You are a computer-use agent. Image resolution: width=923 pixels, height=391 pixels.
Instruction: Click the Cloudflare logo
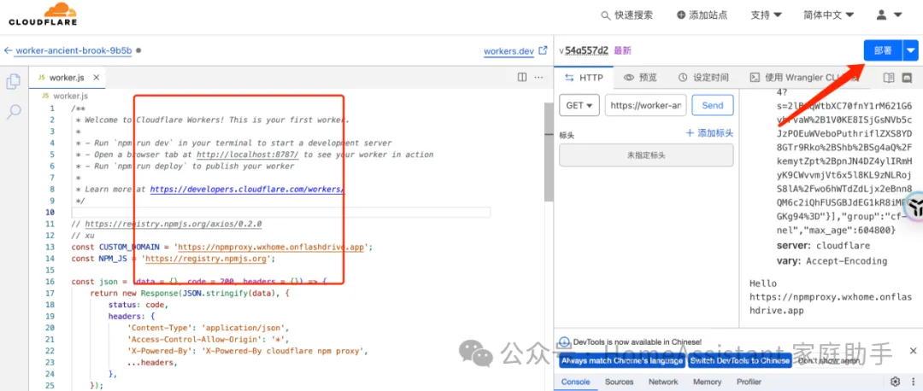(x=43, y=15)
